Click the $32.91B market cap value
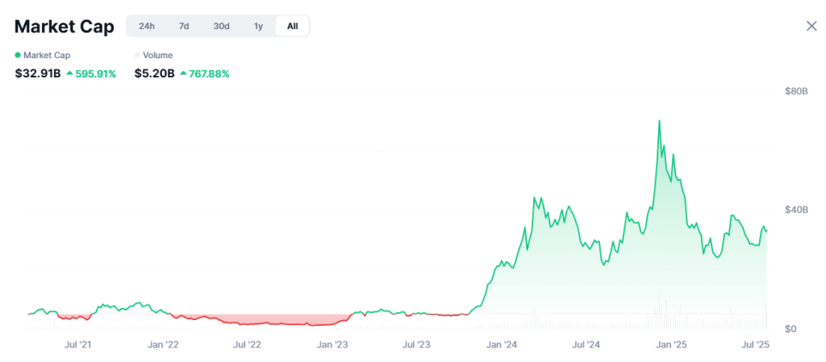This screenshot has width=826, height=362. pyautogui.click(x=38, y=74)
